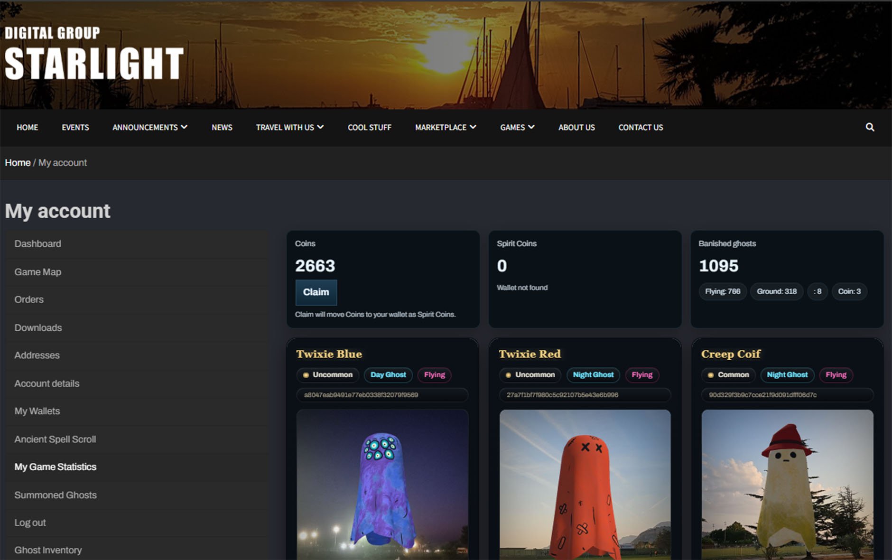The image size is (892, 560).
Task: Click Log out in the sidebar
Action: (x=30, y=523)
